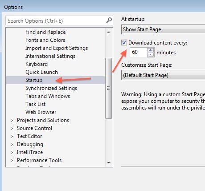Click the search magnifier icon

tap(109, 20)
